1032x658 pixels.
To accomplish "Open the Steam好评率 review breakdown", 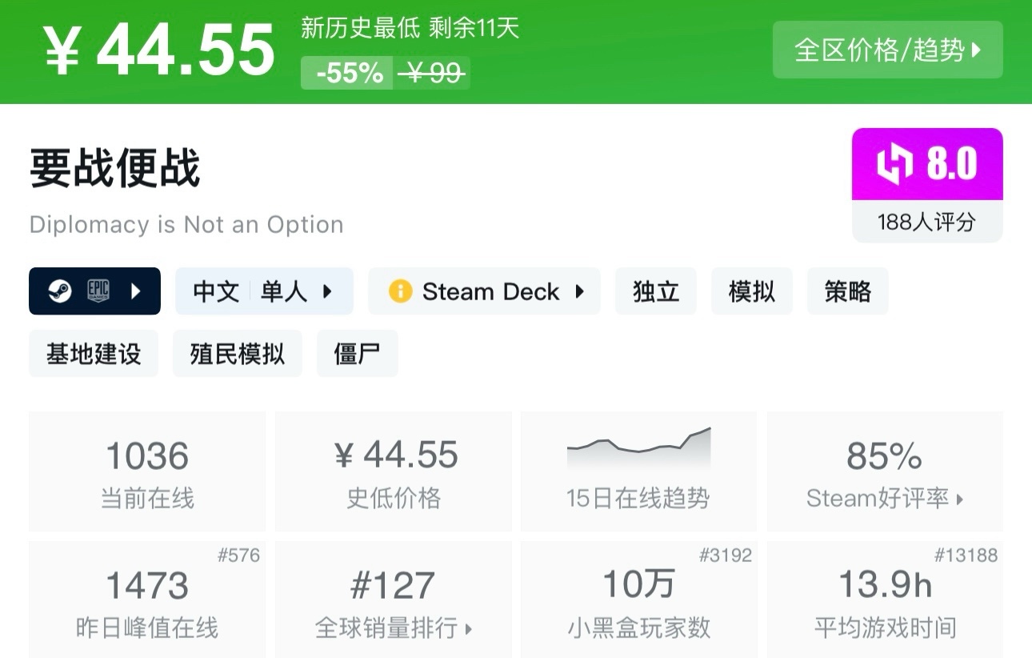I will coord(884,497).
